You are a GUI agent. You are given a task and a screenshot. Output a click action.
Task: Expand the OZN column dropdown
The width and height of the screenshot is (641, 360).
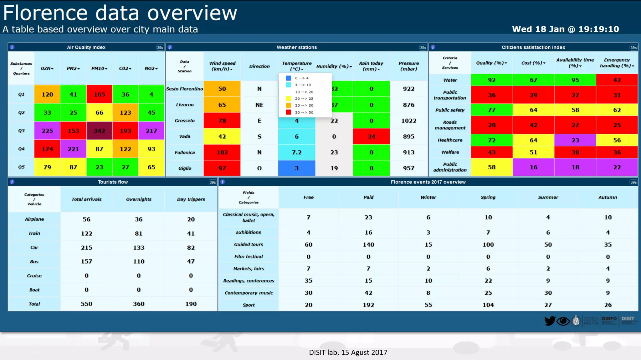coord(52,69)
